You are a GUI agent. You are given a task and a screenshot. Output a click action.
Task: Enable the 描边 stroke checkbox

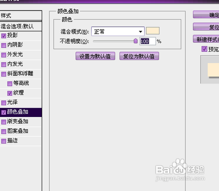4,141
